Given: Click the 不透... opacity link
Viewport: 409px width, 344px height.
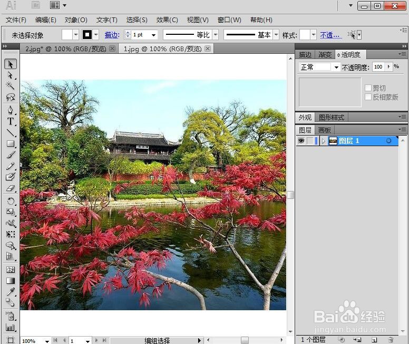Looking at the screenshot, I should (x=331, y=35).
